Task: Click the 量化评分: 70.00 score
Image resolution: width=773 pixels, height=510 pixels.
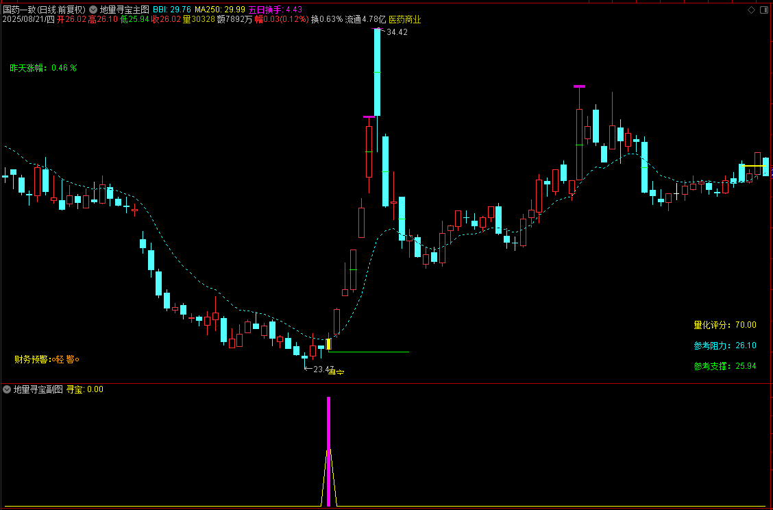Action: click(x=725, y=325)
